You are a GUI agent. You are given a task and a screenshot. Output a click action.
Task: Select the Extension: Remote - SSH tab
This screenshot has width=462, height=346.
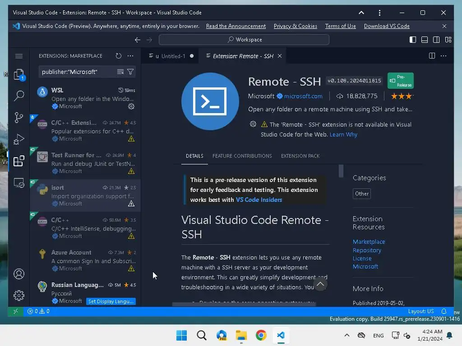pyautogui.click(x=243, y=56)
